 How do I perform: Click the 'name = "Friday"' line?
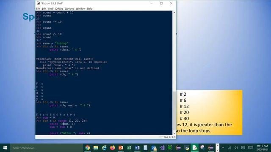(x=55, y=43)
